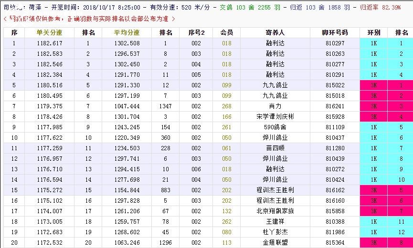This screenshot has height=248, width=413.
Task: Click the 会员 column header
Action: tap(226, 32)
